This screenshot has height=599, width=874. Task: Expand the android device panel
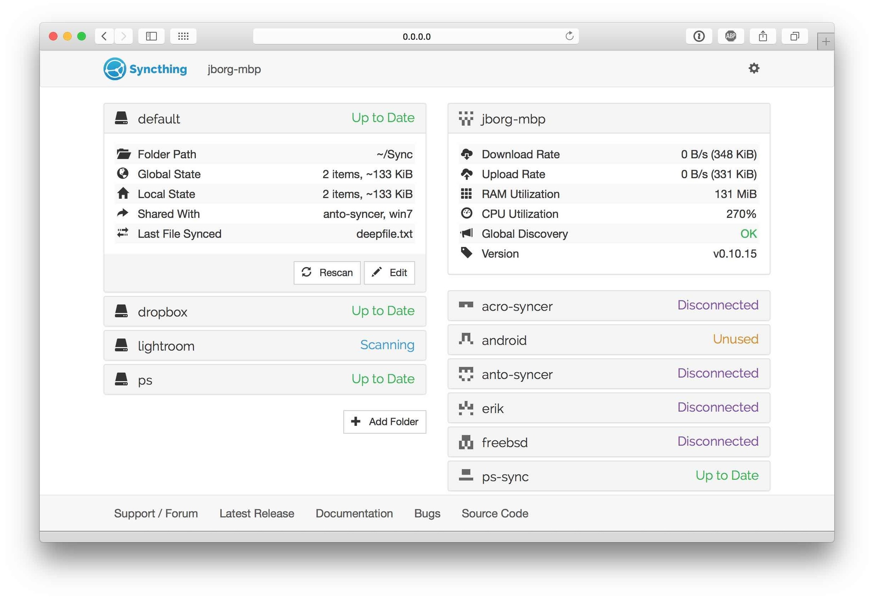pos(609,340)
